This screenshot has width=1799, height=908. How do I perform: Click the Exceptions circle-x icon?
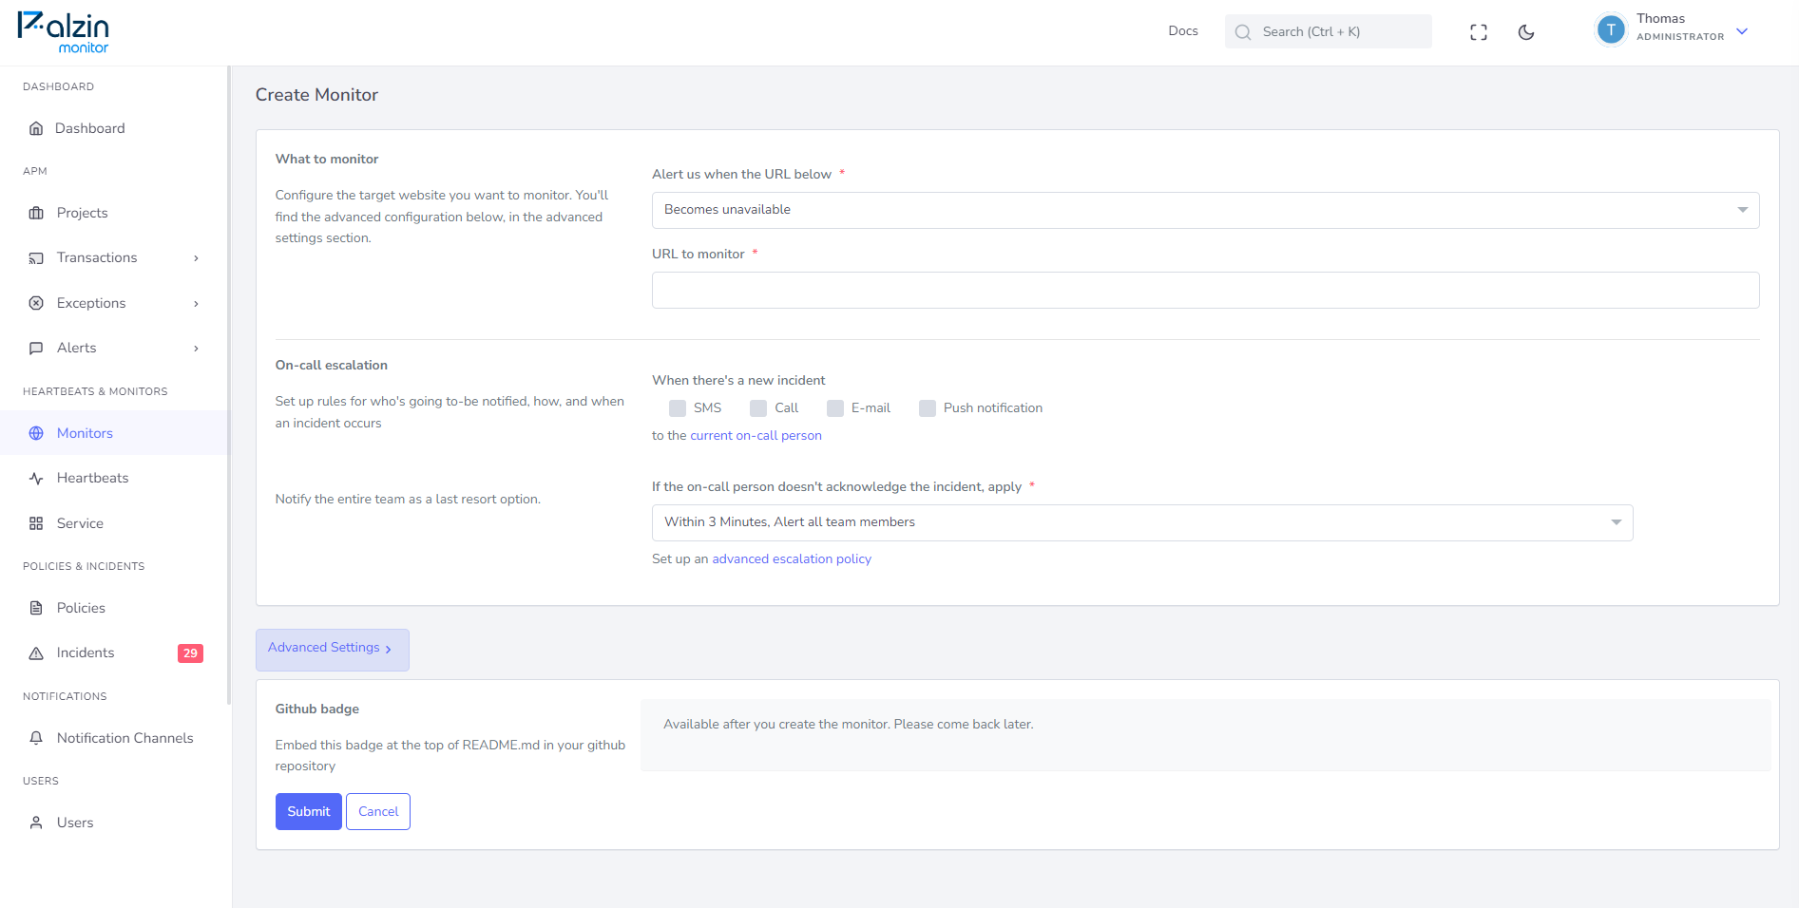[36, 303]
